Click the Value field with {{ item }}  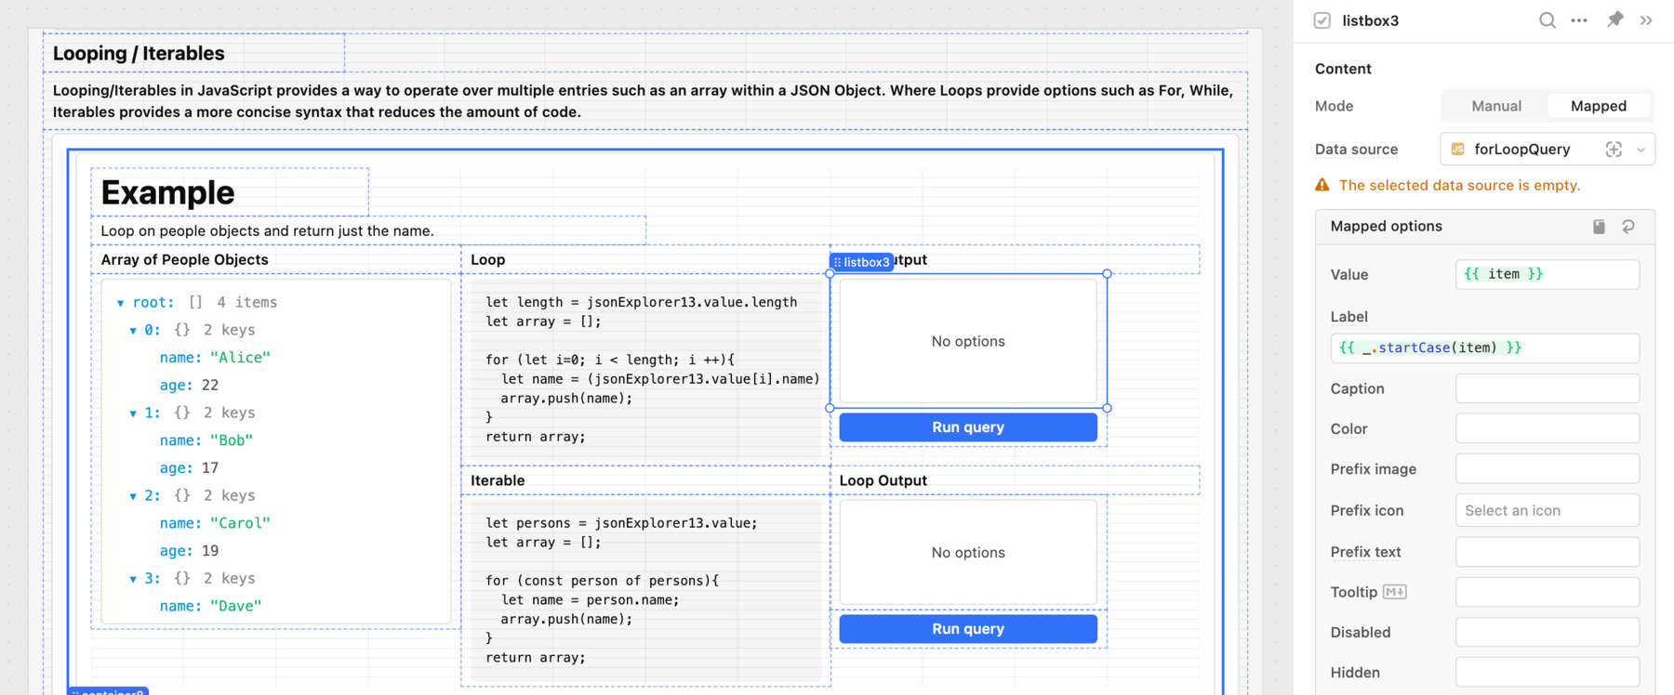1548,274
